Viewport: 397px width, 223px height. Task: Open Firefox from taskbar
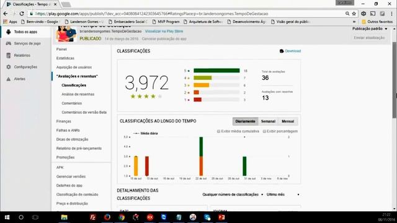point(107,217)
